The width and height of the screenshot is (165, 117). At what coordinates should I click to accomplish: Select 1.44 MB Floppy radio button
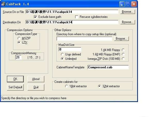point(123,50)
